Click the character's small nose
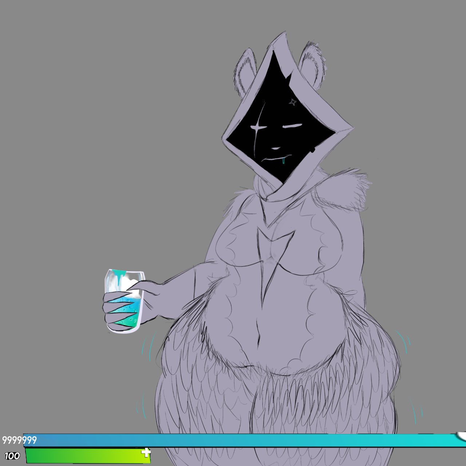 [276, 148]
